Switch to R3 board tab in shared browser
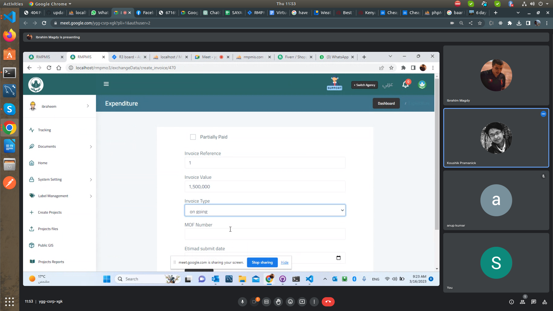This screenshot has width=553, height=311. point(129,57)
